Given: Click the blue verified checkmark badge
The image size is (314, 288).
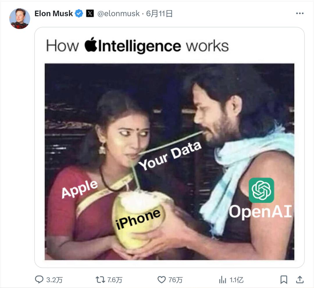Looking at the screenshot, I should tap(79, 13).
